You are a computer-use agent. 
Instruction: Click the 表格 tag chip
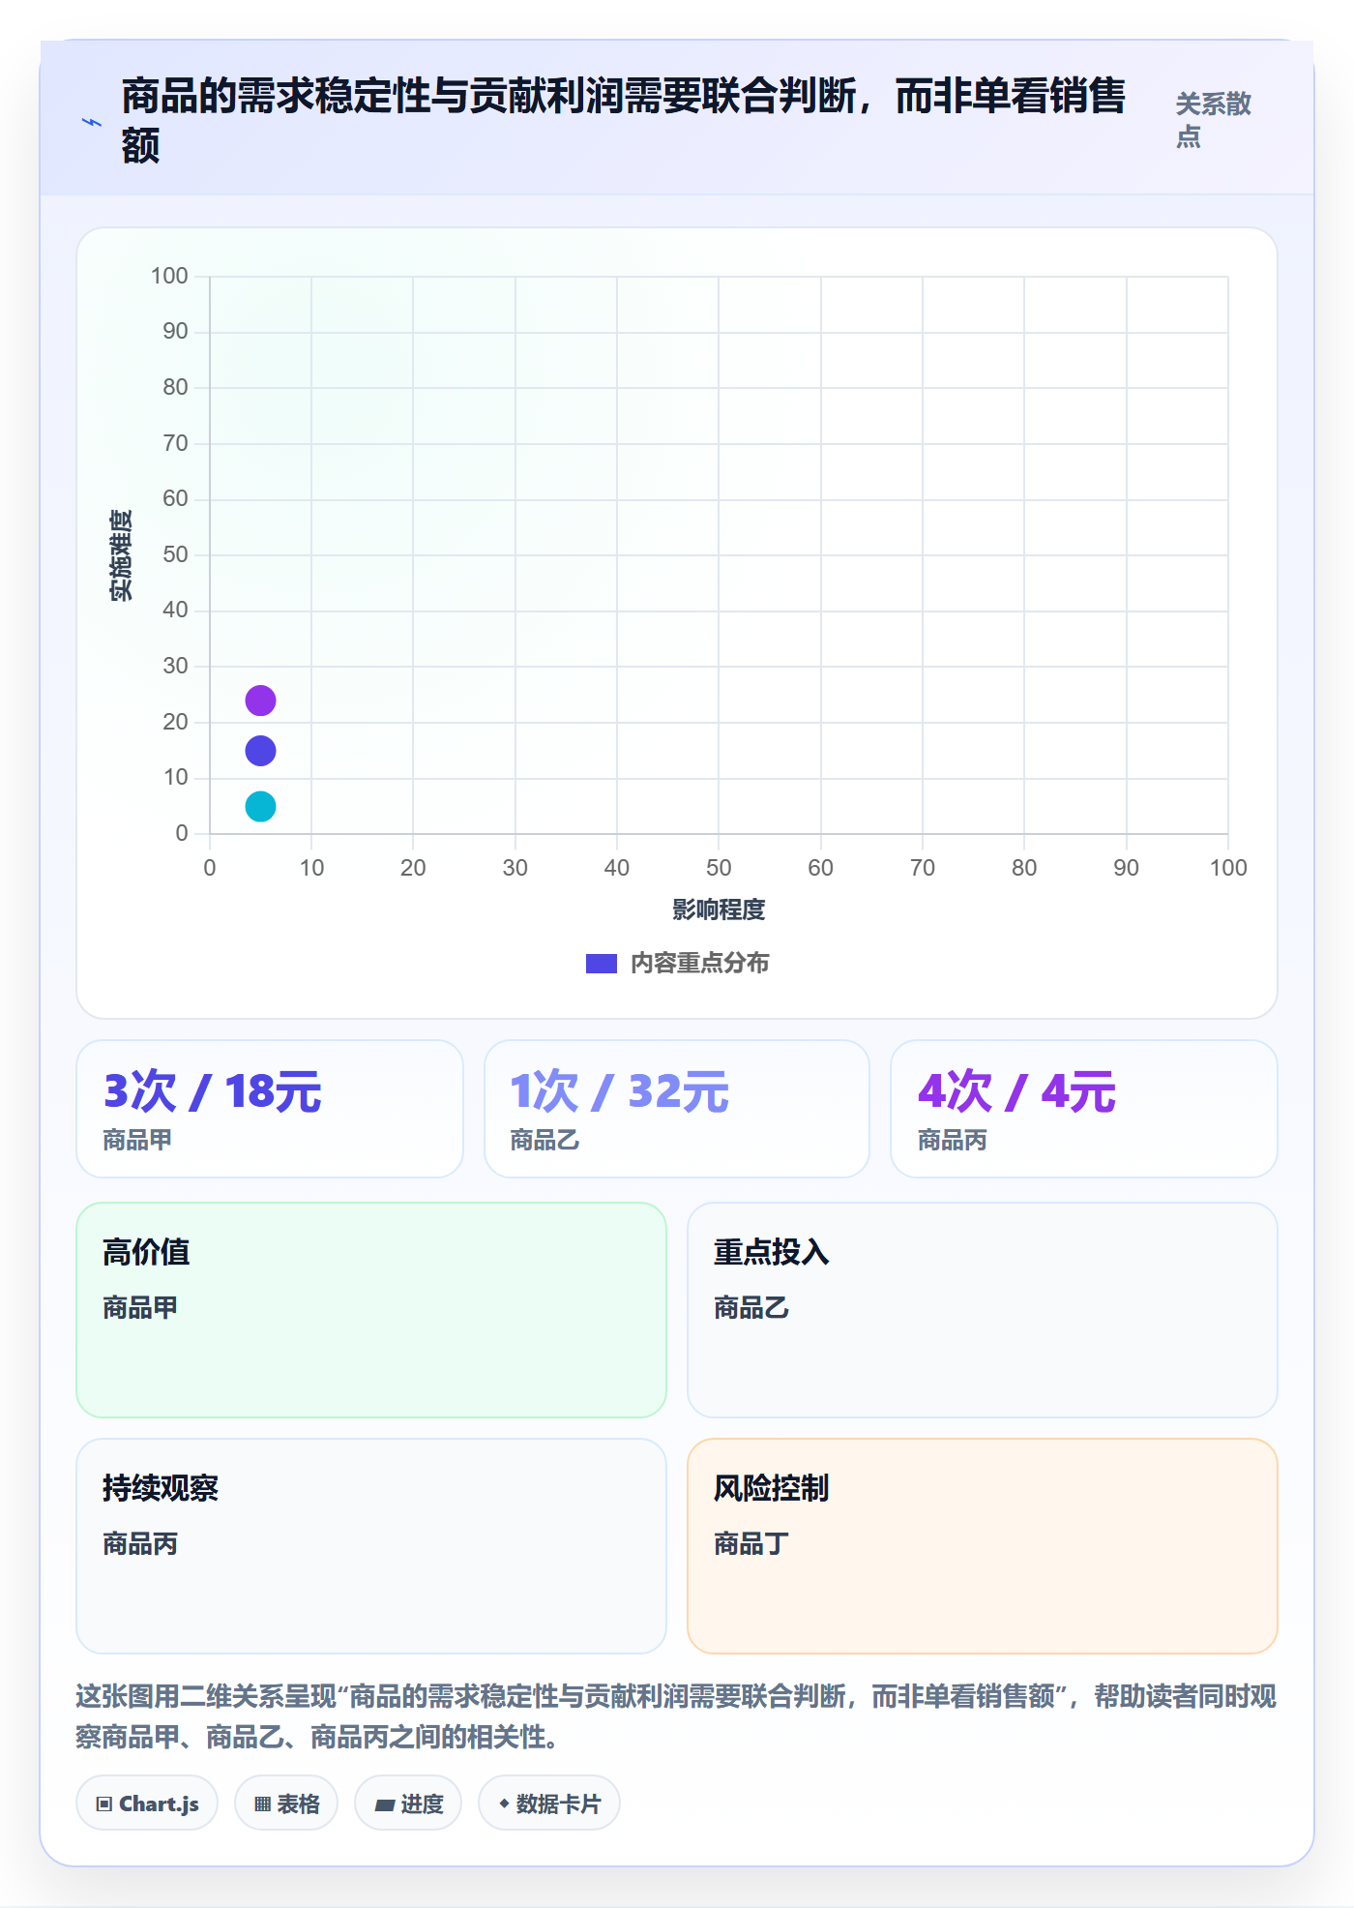tap(286, 1804)
